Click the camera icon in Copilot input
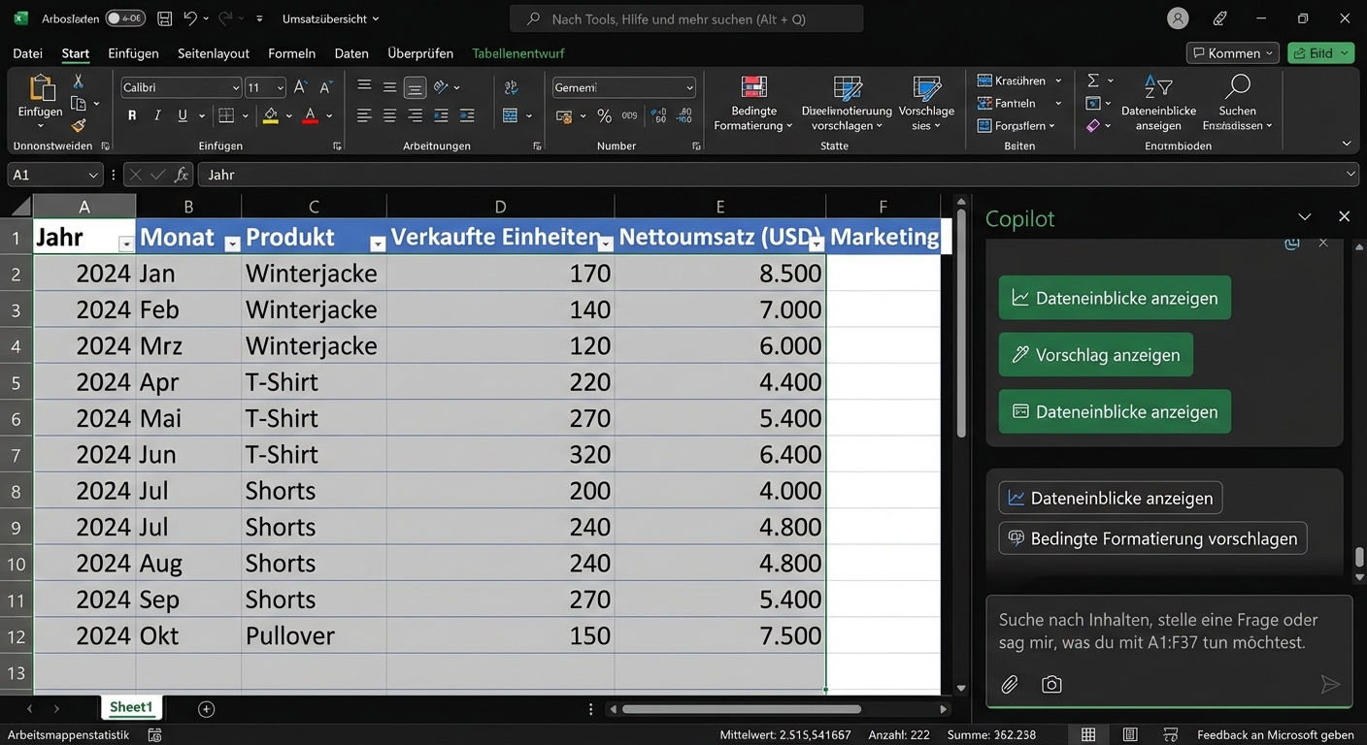Screen dimensions: 1367x745 1051,685
